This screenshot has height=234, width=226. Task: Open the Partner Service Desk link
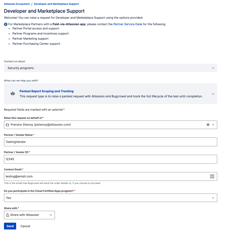point(128,24)
